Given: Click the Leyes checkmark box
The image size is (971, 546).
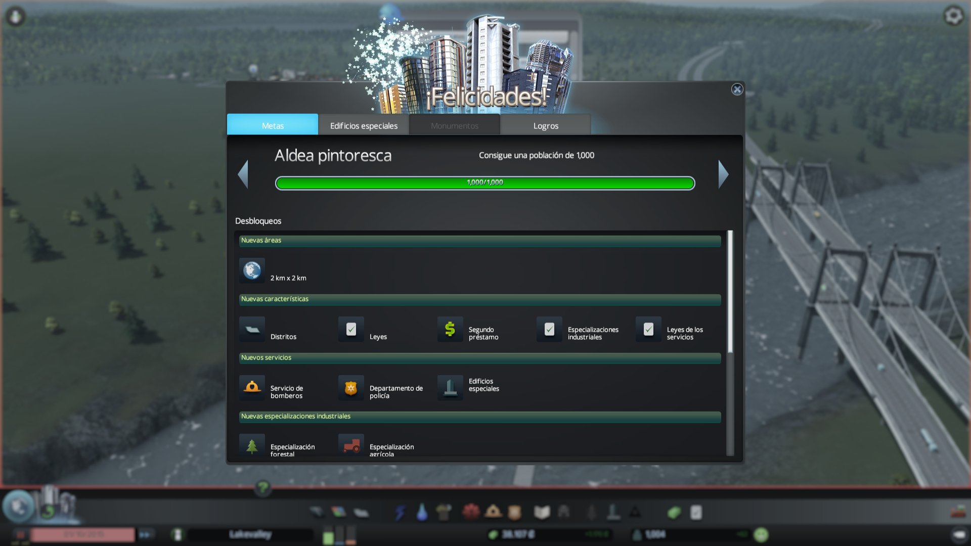Looking at the screenshot, I should point(350,329).
